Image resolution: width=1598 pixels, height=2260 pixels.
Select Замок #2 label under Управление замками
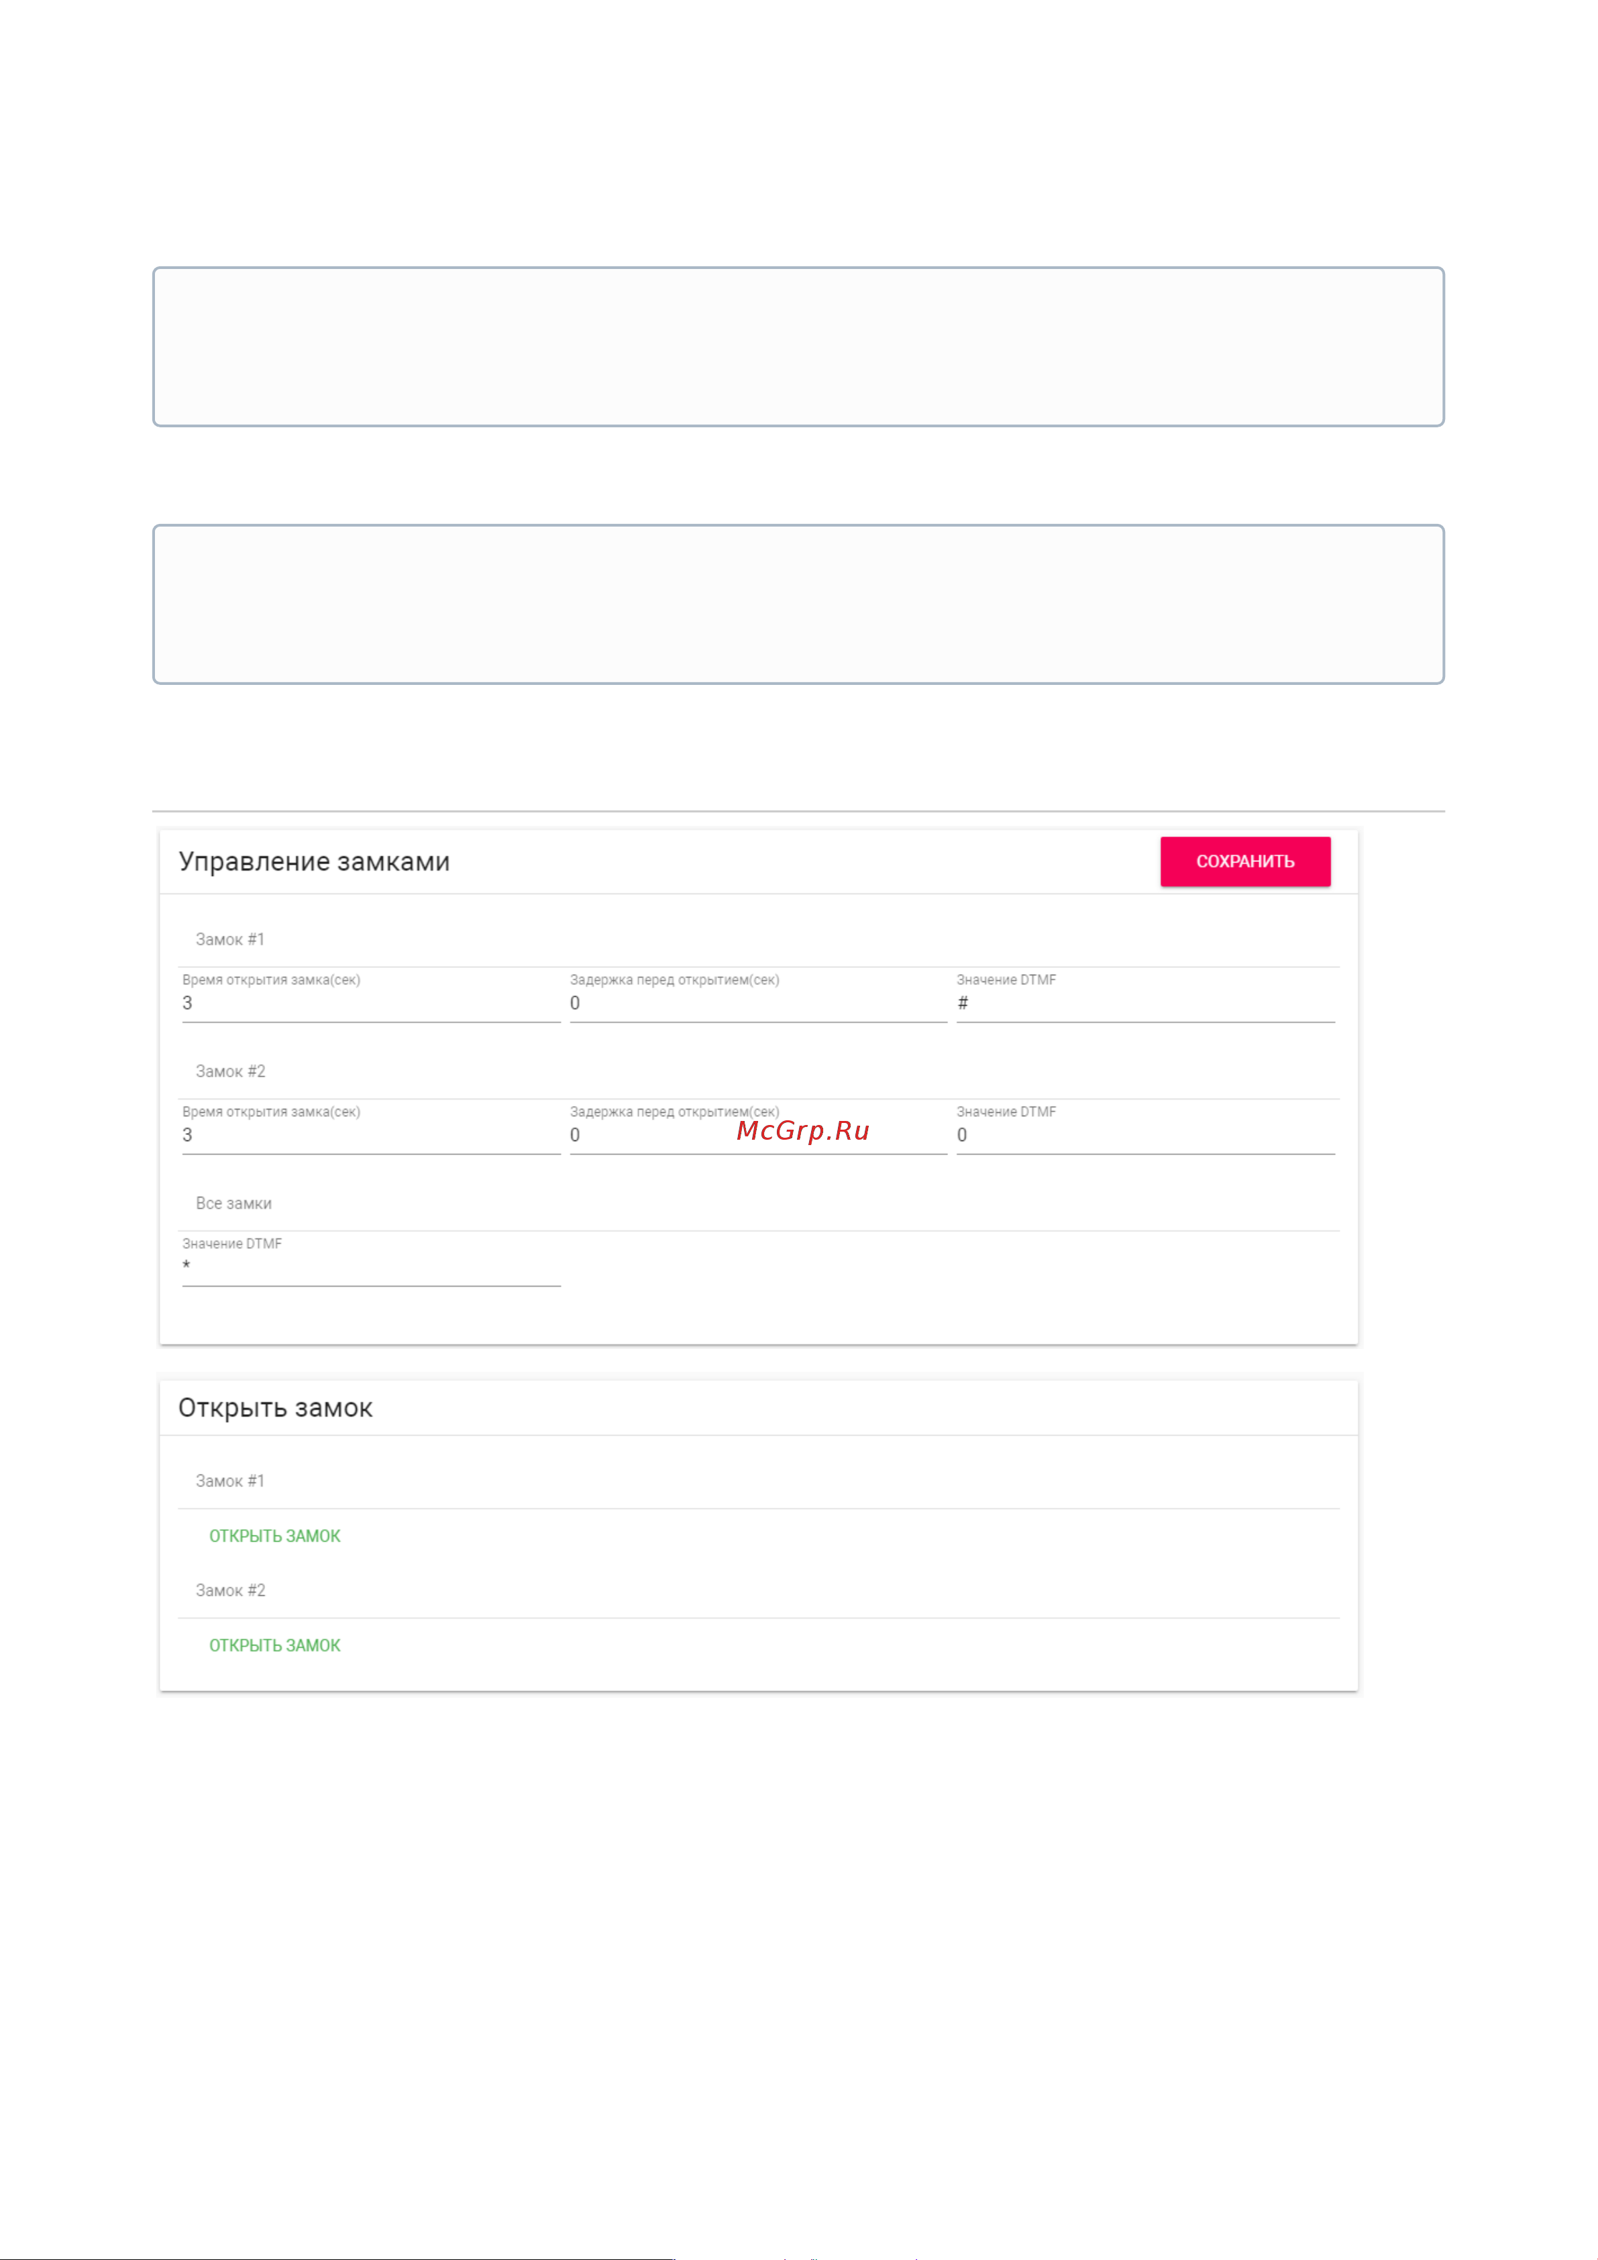point(230,1071)
